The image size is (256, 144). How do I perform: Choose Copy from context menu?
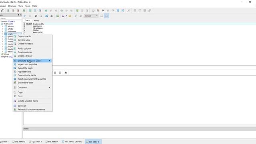tap(32, 92)
